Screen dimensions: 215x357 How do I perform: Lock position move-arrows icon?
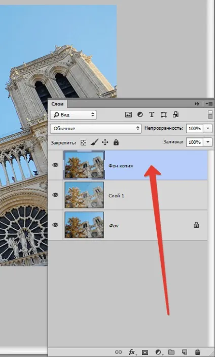(x=105, y=142)
